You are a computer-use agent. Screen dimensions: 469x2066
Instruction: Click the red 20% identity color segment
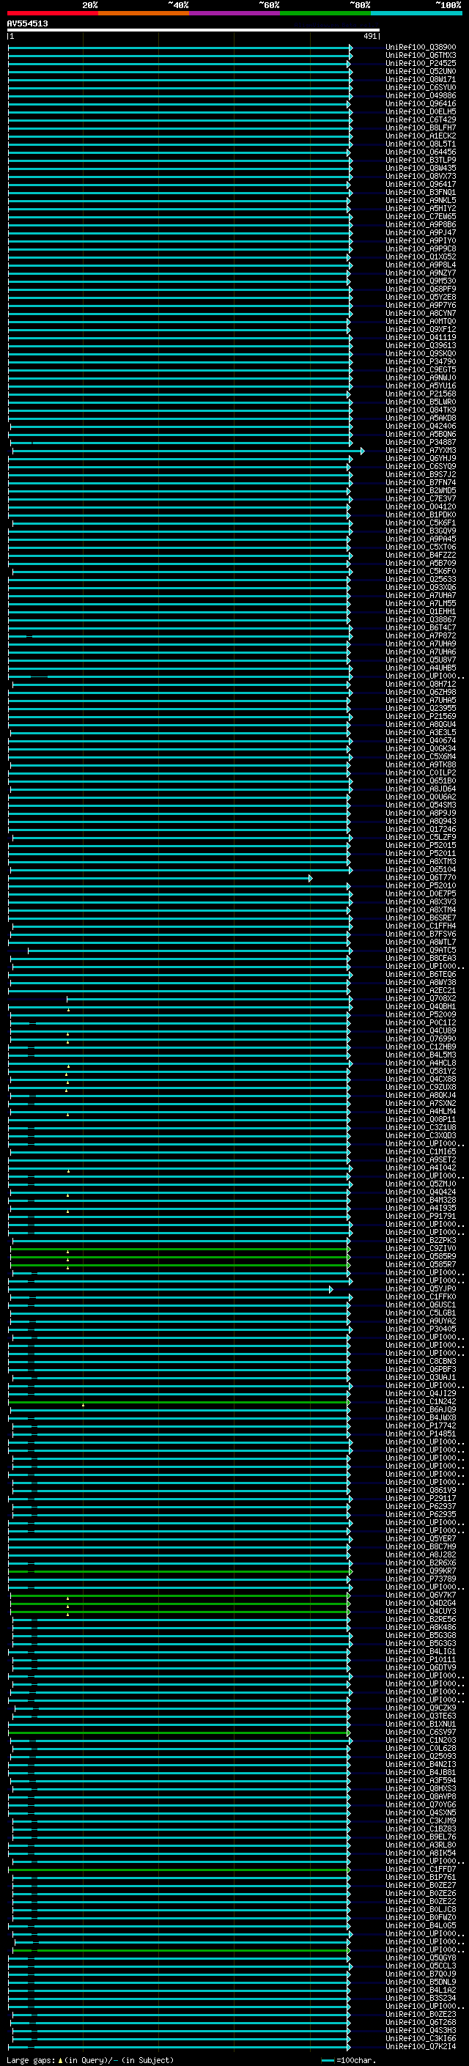52,13
